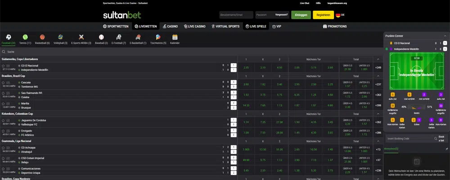
Task: Select the Wettschein(0) tab
Action: (x=391, y=149)
